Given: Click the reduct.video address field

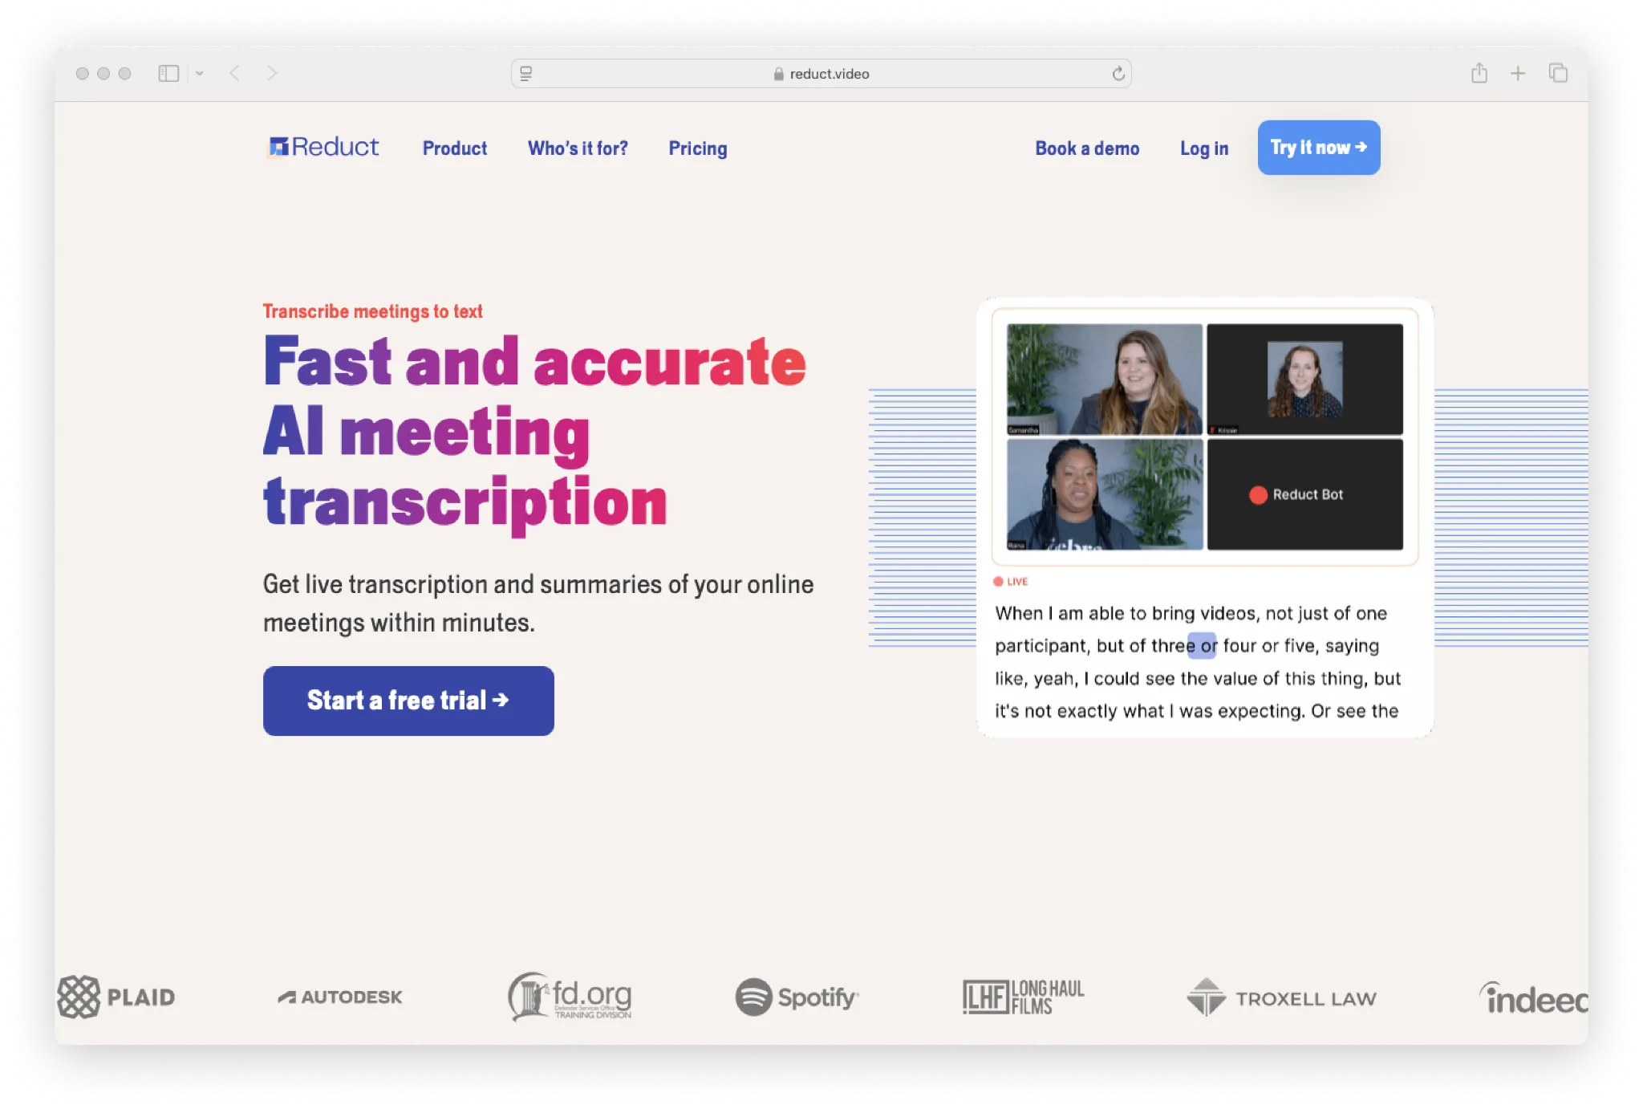Looking at the screenshot, I should pyautogui.click(x=821, y=74).
